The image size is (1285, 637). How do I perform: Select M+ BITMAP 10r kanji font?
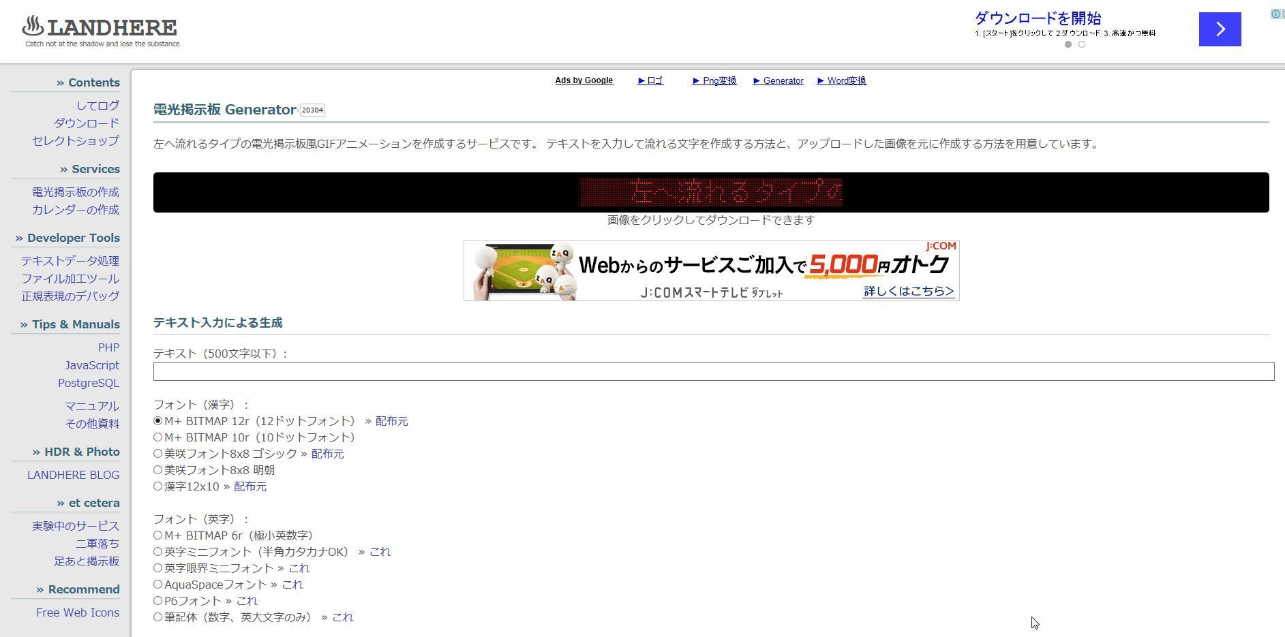point(158,437)
